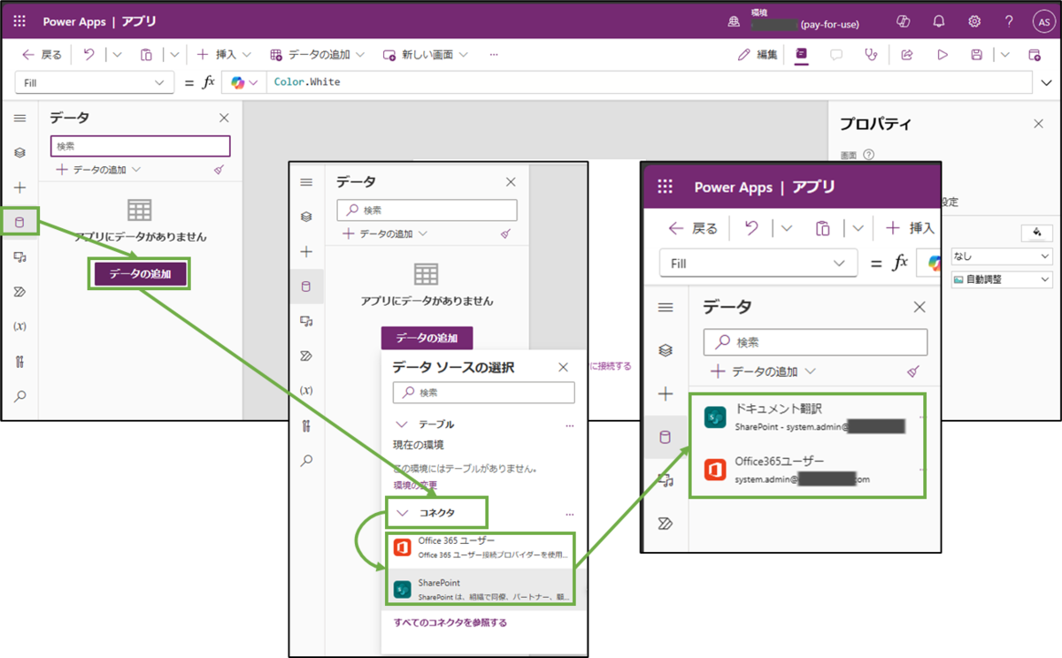Click the 編集 pencil button
This screenshot has width=1062, height=658.
(x=758, y=55)
